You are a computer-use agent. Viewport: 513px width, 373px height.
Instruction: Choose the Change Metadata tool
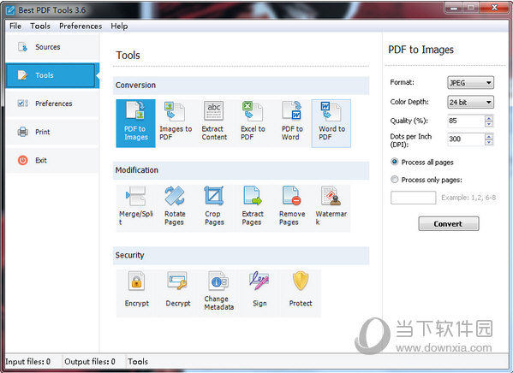(x=218, y=293)
